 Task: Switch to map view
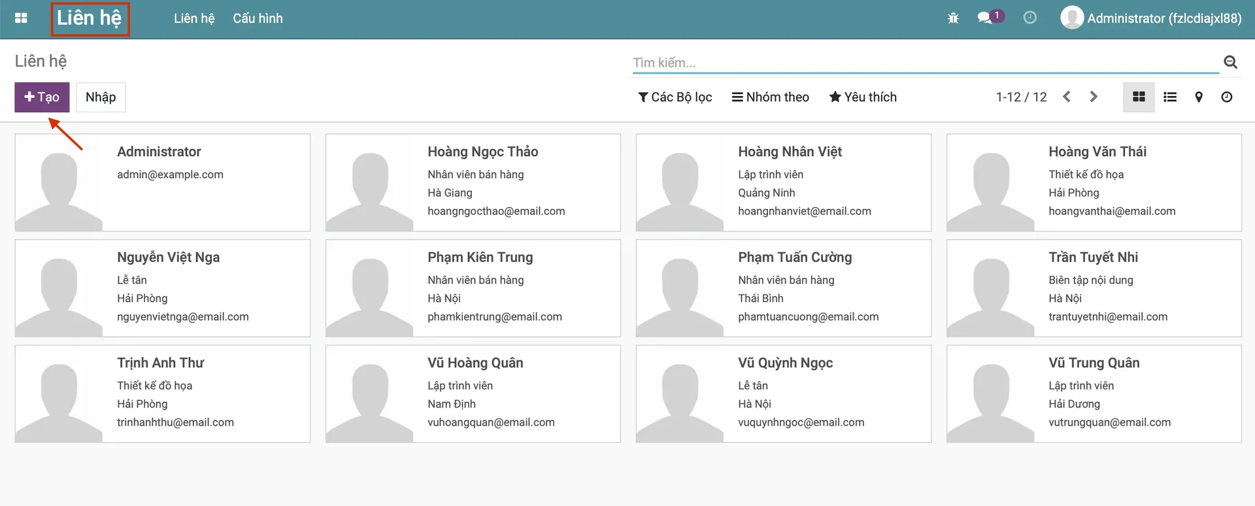point(1199,97)
